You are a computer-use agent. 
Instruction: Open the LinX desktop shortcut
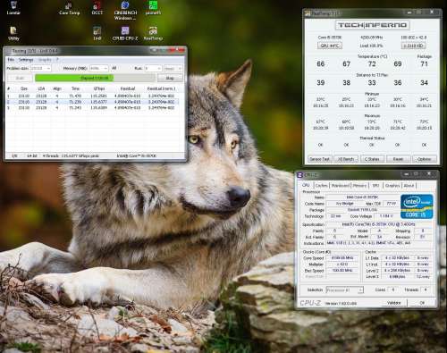[97, 33]
